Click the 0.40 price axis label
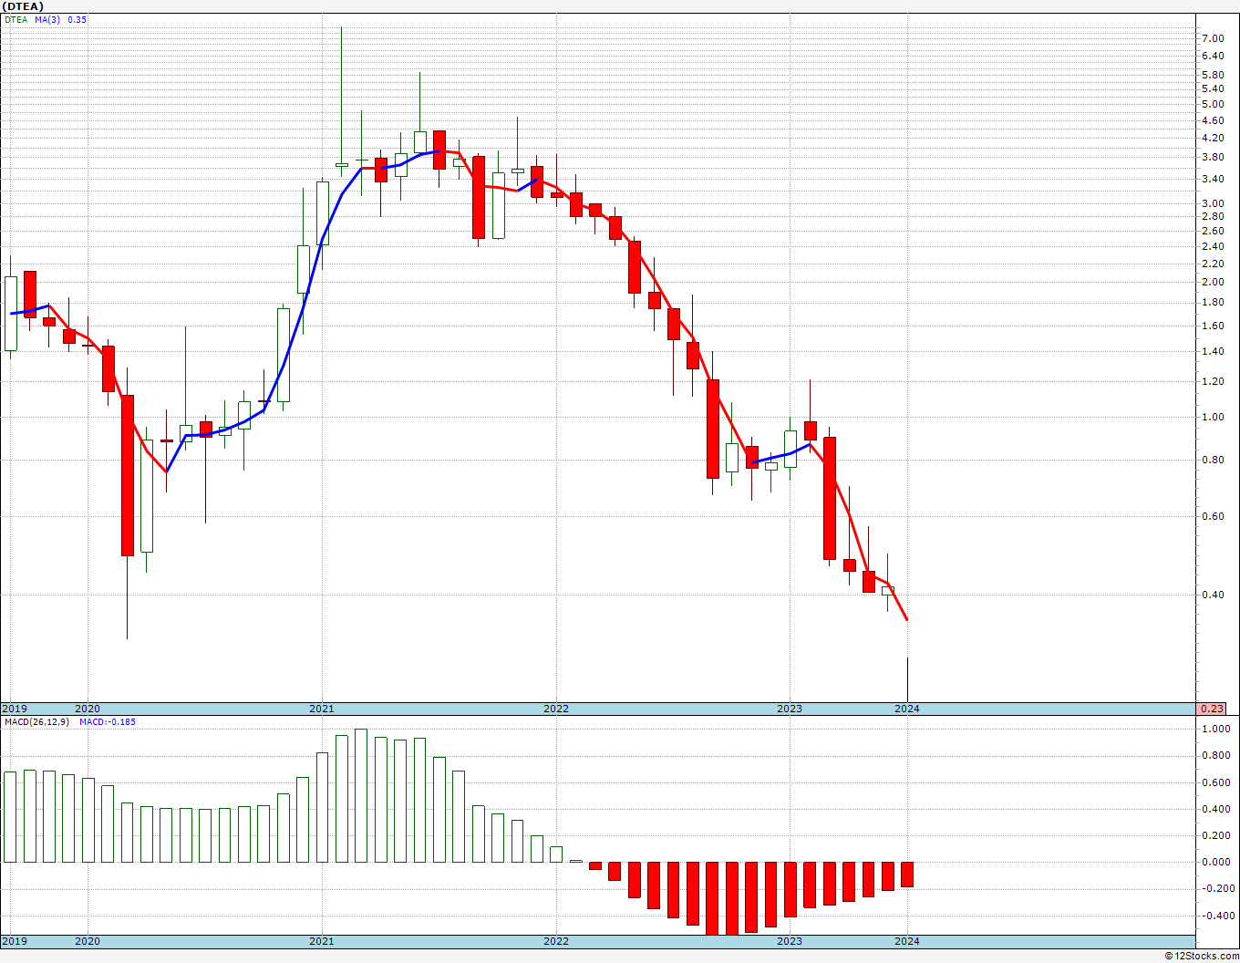The image size is (1240, 963). [x=1213, y=595]
